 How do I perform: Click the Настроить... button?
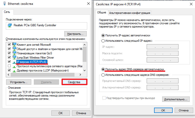coord(75,34)
